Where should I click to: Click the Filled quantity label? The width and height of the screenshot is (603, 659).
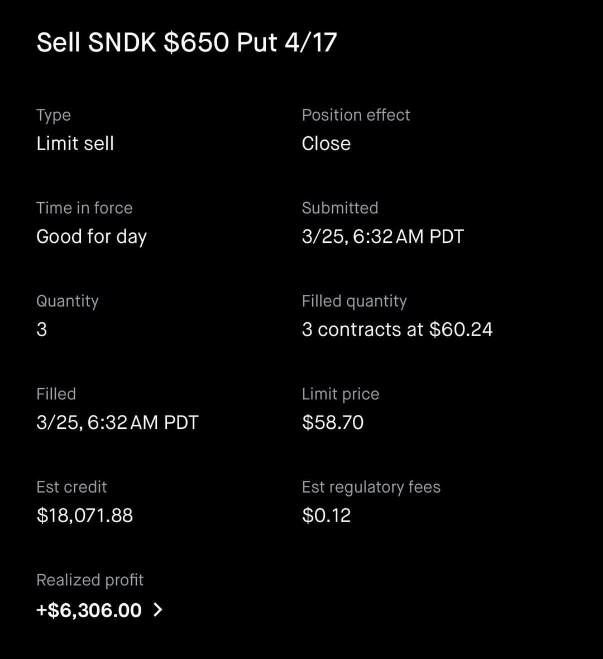click(354, 301)
